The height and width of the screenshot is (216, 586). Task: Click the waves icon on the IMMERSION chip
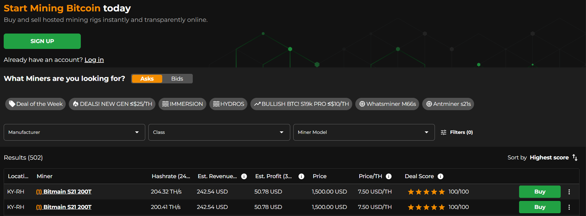pos(166,104)
